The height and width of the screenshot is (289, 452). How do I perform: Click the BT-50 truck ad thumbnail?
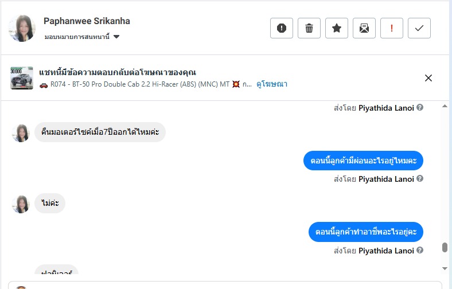pyautogui.click(x=22, y=78)
